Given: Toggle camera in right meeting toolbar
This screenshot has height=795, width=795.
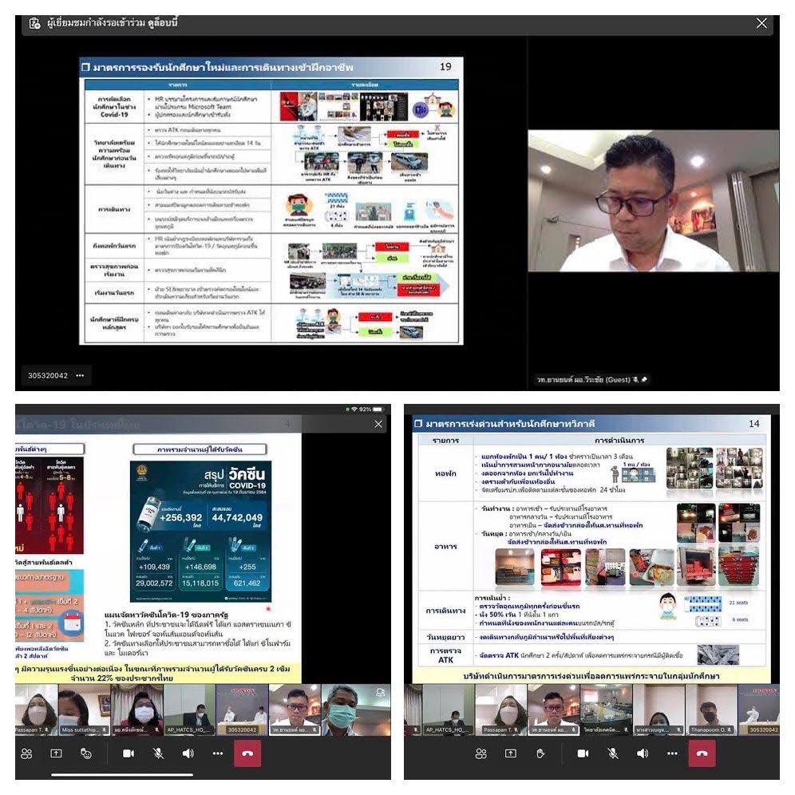Looking at the screenshot, I should tap(583, 753).
